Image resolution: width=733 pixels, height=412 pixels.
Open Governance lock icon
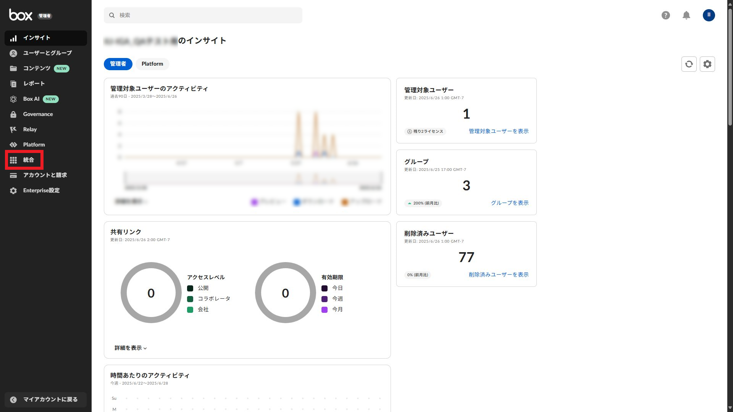[13, 114]
